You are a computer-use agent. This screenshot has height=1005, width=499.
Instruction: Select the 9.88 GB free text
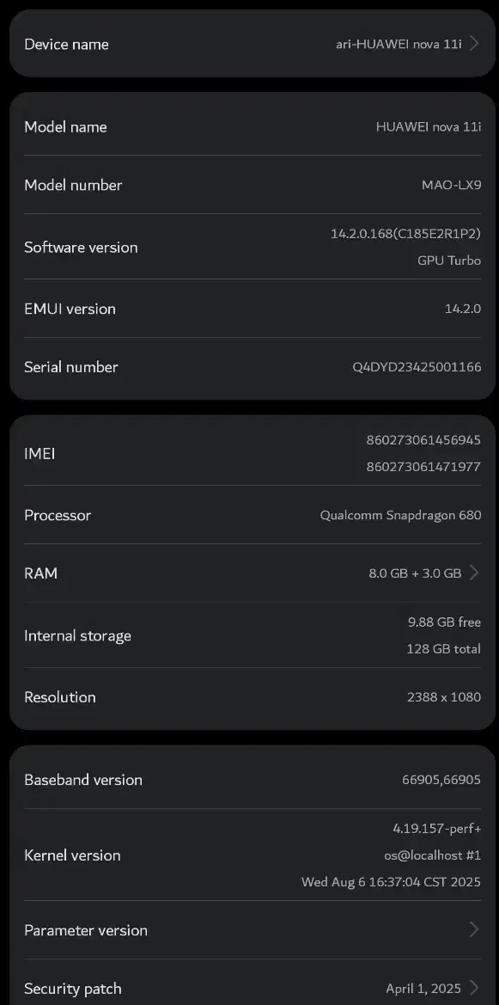point(444,622)
